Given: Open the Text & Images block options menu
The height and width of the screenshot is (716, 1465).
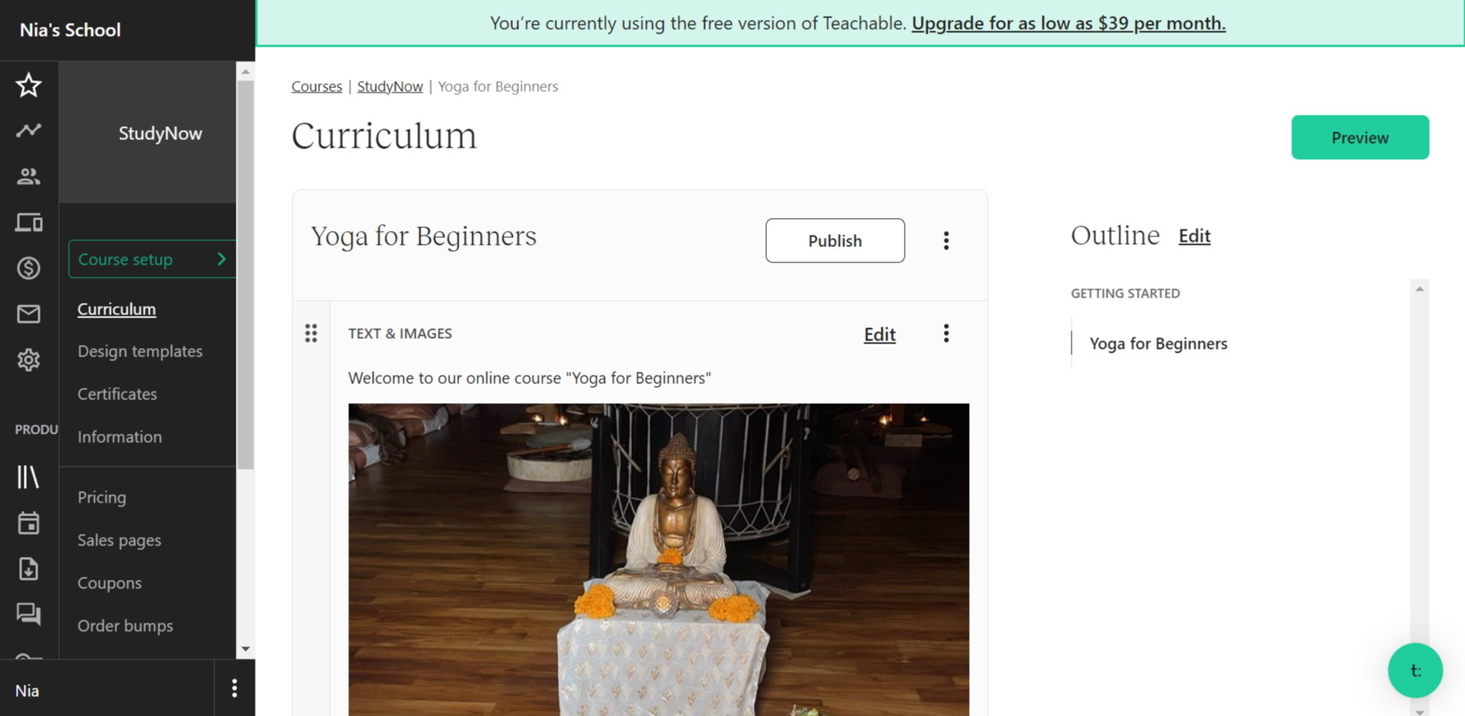Looking at the screenshot, I should (x=946, y=334).
